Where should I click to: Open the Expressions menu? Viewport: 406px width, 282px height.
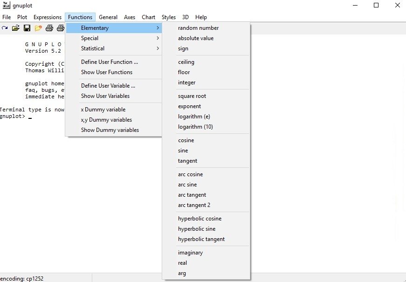point(48,17)
